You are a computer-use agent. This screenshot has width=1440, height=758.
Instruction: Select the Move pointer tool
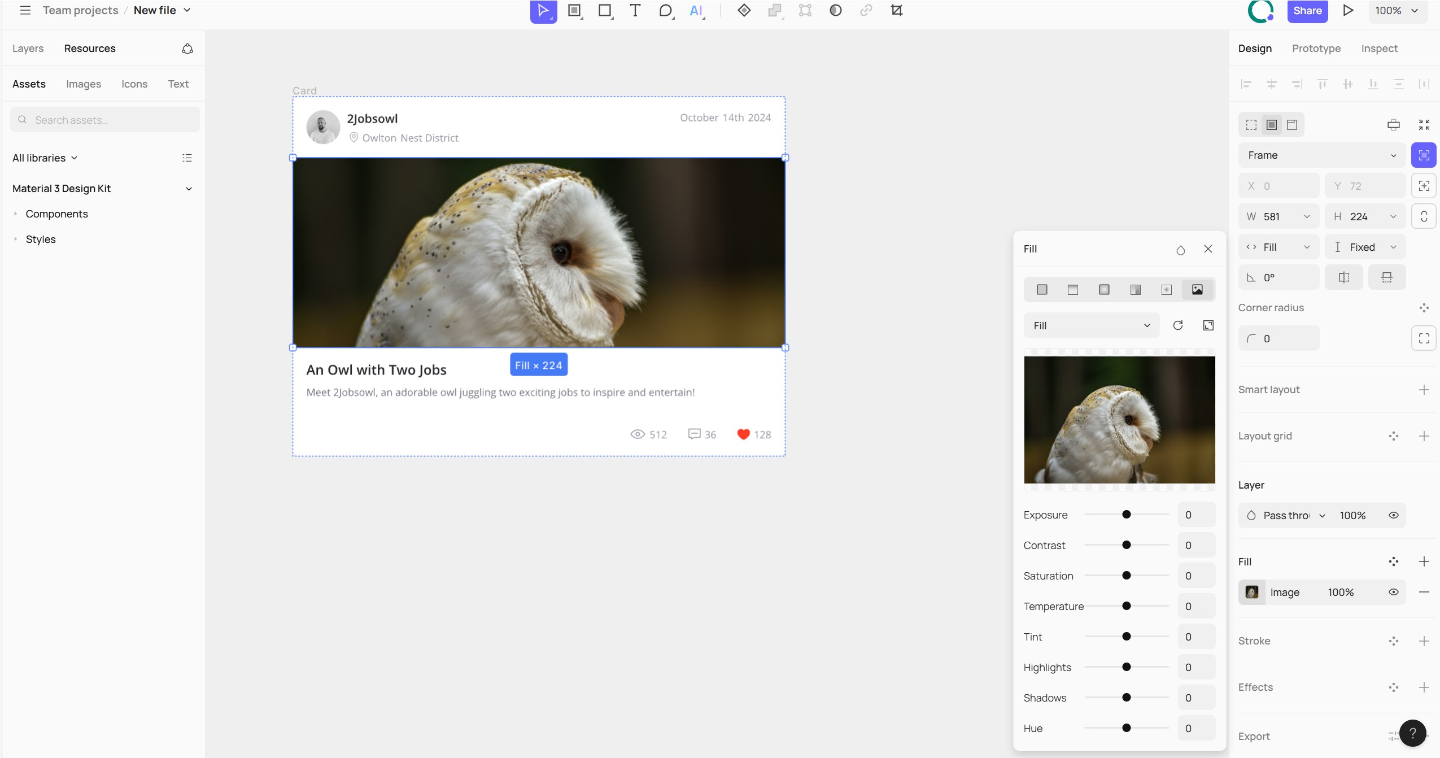click(x=543, y=10)
